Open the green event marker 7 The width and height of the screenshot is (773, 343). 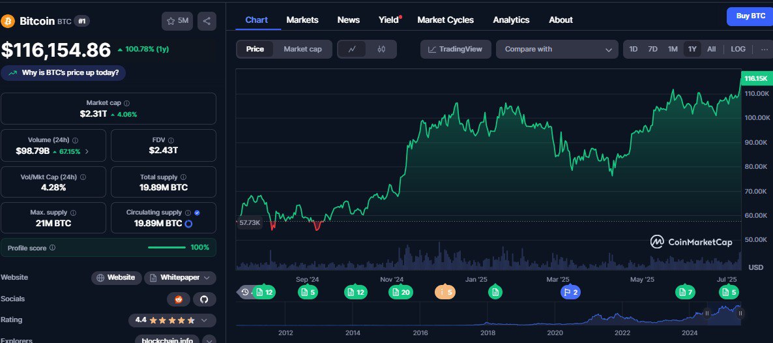coord(686,292)
